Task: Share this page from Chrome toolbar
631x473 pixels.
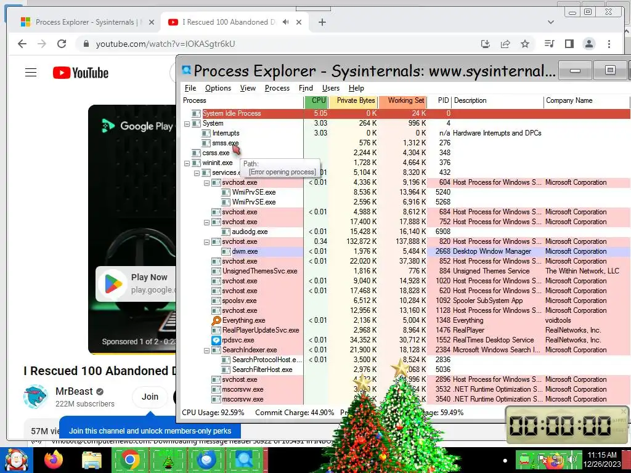Action: point(505,44)
